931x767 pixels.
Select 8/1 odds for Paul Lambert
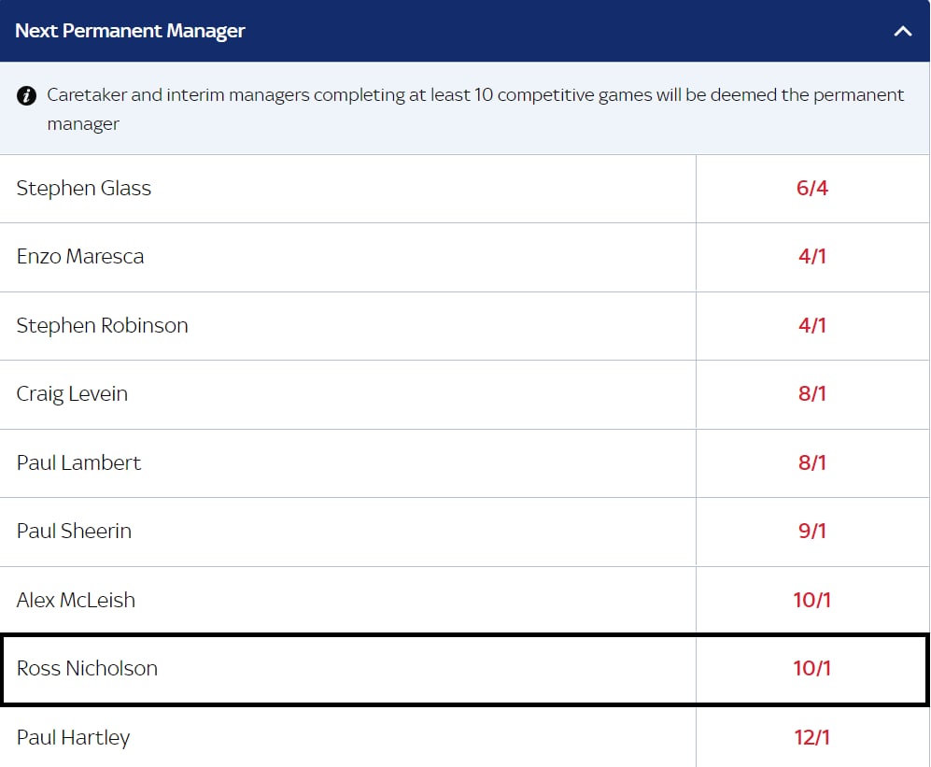click(812, 462)
